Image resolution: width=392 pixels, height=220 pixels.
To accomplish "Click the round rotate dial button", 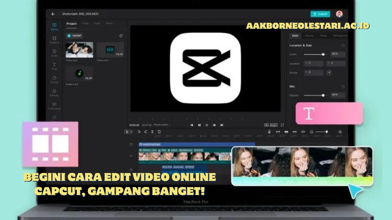I will (329, 73).
